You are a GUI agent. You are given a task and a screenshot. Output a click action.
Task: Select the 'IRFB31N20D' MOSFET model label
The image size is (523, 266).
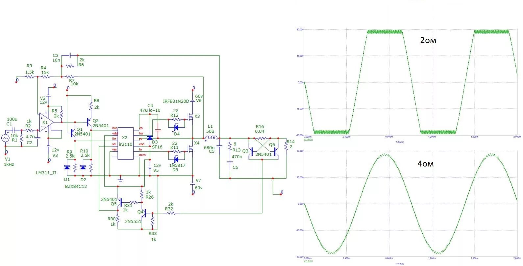(x=176, y=101)
